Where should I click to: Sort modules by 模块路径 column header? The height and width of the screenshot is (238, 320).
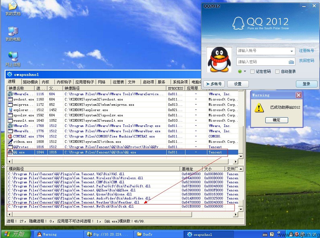coord(93,169)
